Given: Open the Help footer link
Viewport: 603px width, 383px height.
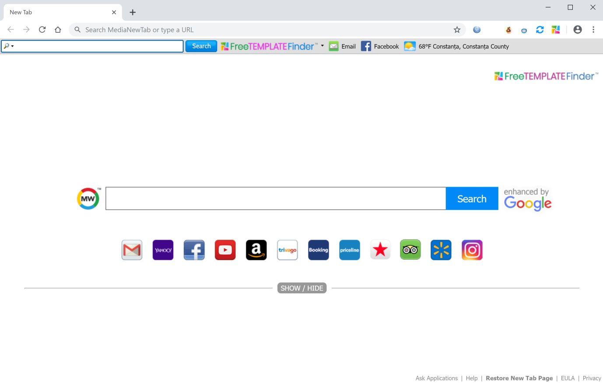Looking at the screenshot, I should pos(472,378).
